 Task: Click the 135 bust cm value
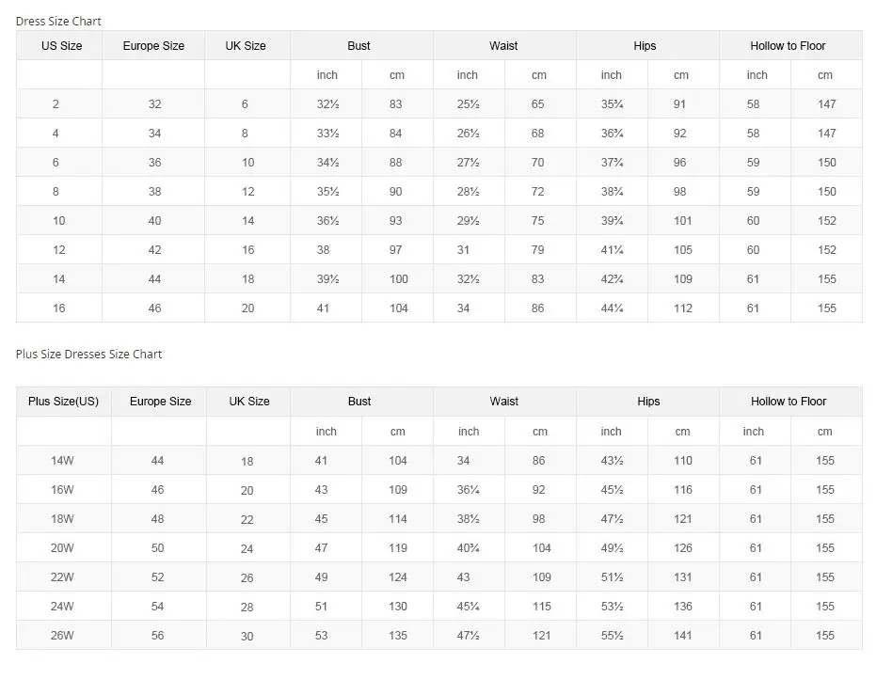point(398,636)
